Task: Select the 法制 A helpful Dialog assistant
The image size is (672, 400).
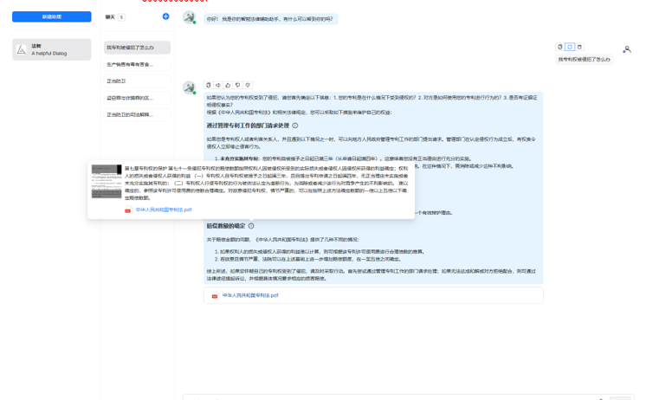Action: [x=52, y=49]
